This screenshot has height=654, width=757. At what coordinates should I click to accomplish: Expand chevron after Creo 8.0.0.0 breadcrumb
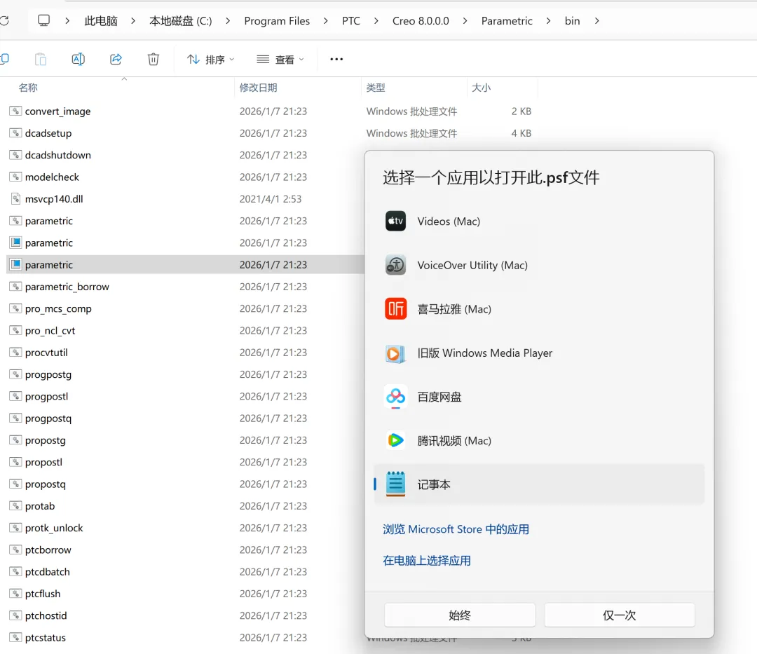point(465,21)
